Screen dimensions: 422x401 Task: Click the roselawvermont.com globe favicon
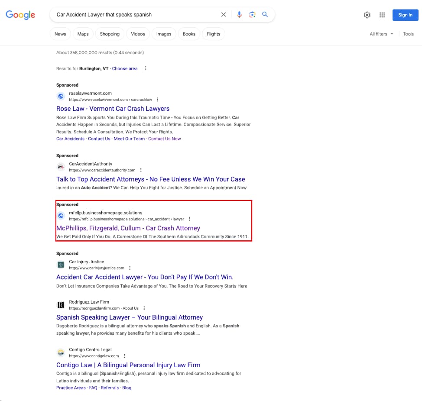tap(61, 96)
